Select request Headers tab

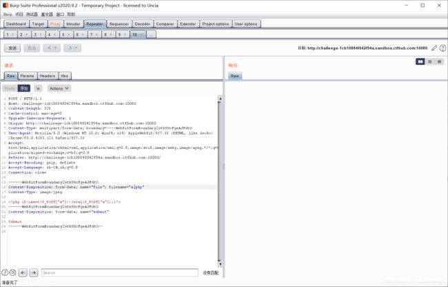click(x=48, y=76)
